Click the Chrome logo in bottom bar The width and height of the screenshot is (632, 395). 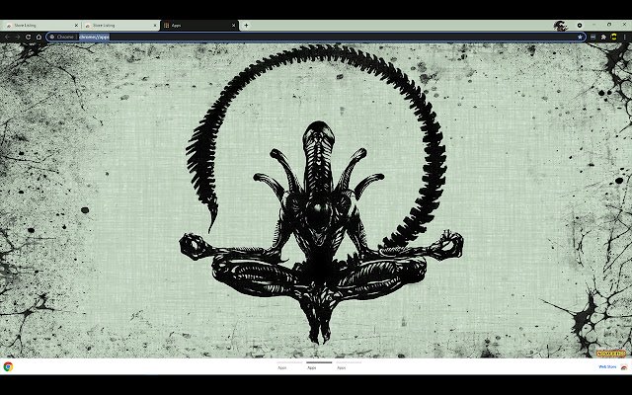point(8,366)
